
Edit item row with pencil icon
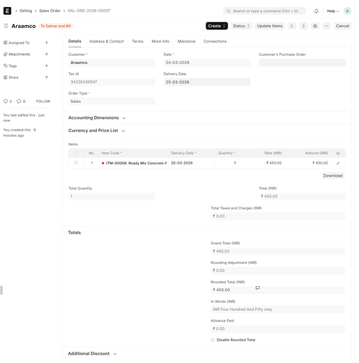tap(338, 163)
